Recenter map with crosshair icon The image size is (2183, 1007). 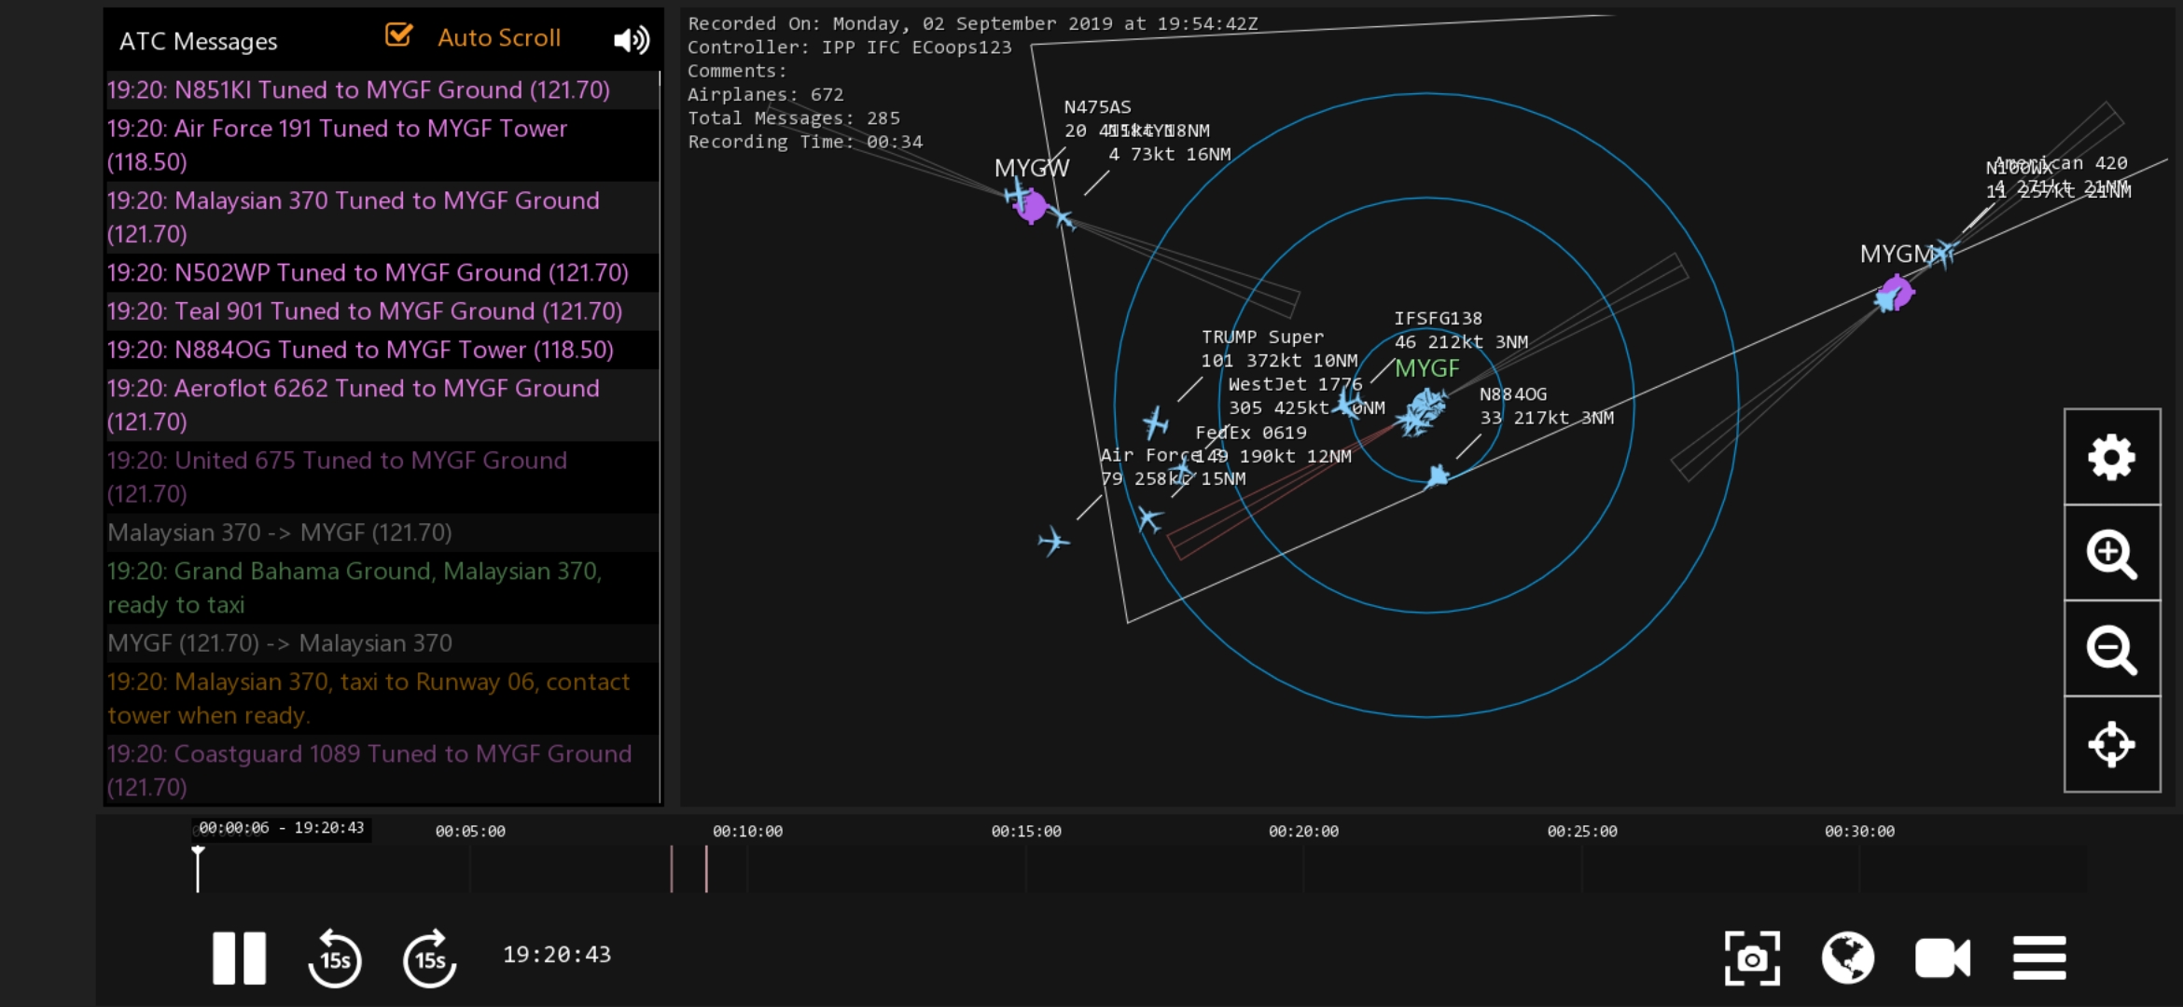pos(2111,744)
